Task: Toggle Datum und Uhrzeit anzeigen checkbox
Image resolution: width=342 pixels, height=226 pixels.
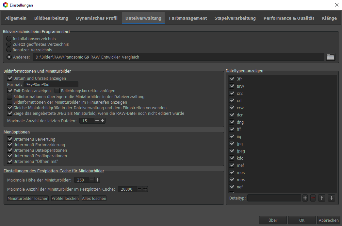Action: (x=9, y=78)
